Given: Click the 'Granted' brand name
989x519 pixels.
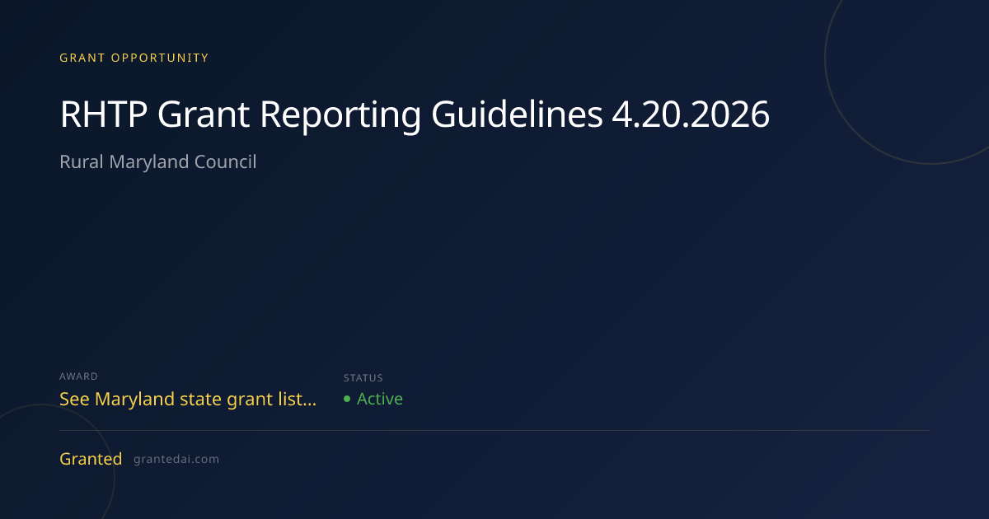Looking at the screenshot, I should tap(91, 459).
